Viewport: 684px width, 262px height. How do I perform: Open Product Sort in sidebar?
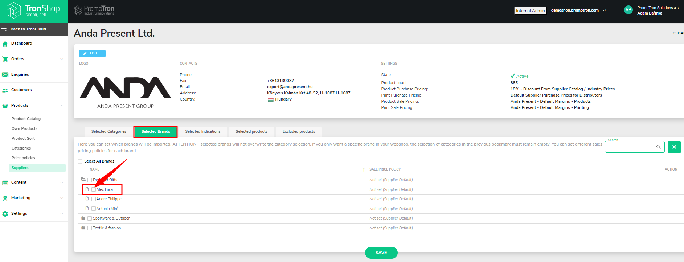[23, 138]
